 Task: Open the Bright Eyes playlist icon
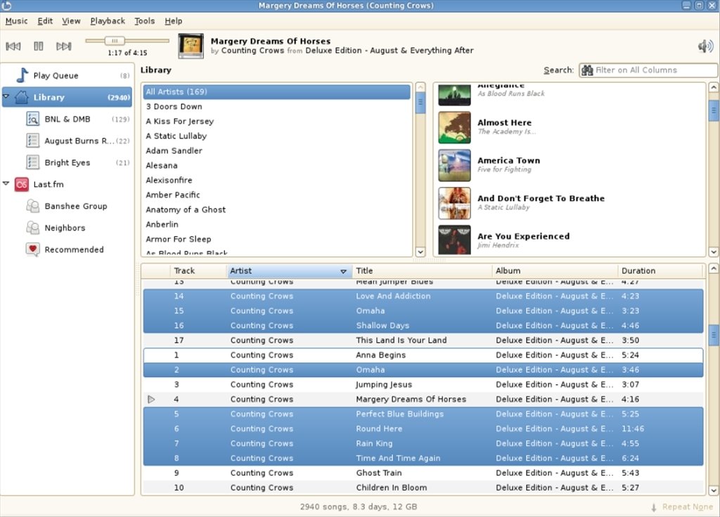click(x=32, y=162)
